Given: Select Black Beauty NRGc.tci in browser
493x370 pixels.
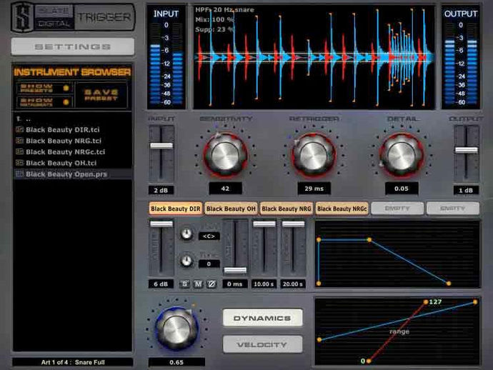Looking at the screenshot, I should coord(66,152).
